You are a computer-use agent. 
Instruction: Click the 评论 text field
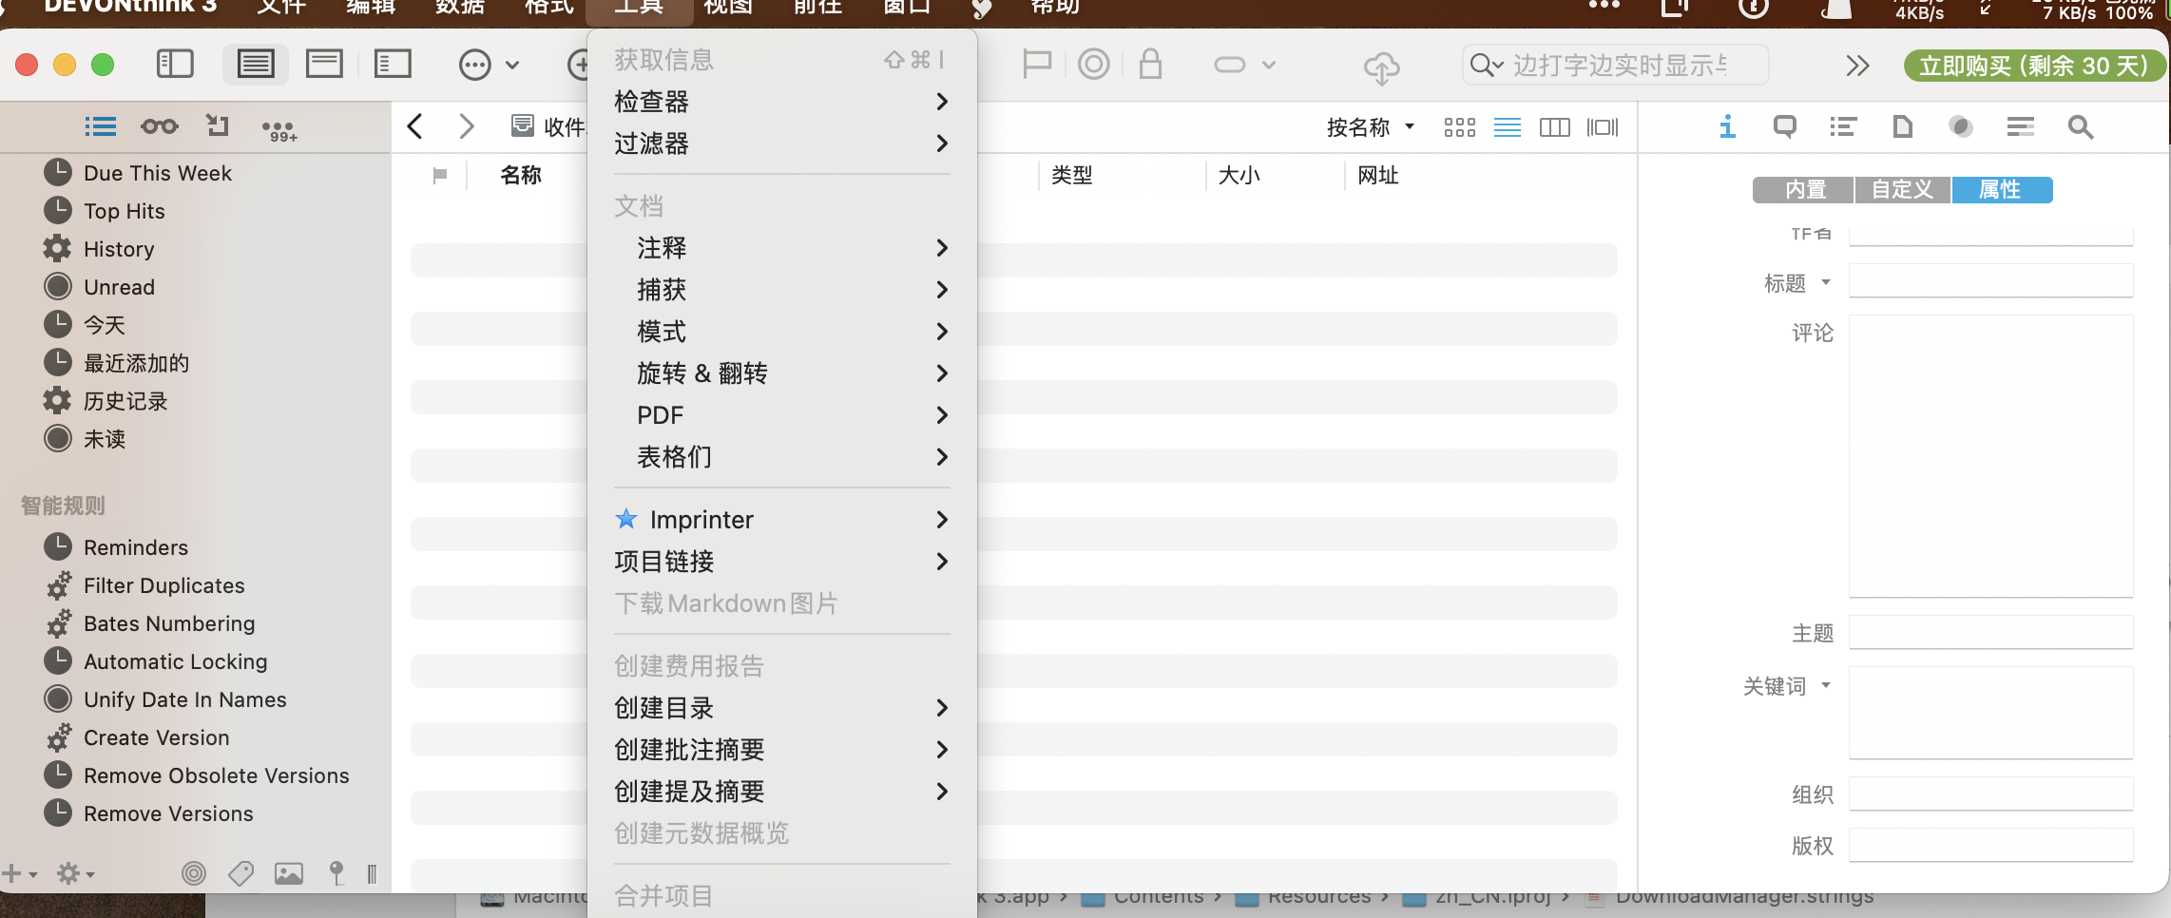(x=1990, y=456)
